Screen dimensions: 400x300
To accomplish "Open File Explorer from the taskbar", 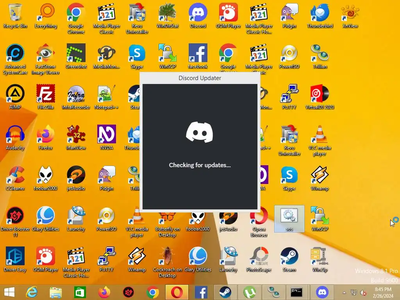I will (55, 292).
